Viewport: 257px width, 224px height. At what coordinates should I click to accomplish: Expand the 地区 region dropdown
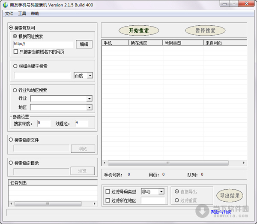click(x=89, y=107)
